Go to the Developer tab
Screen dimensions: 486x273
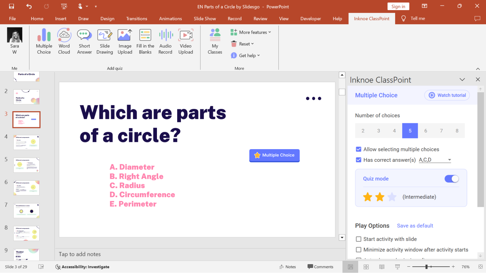point(311,19)
